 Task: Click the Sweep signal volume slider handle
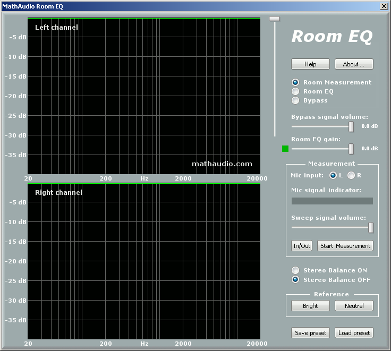point(371,228)
